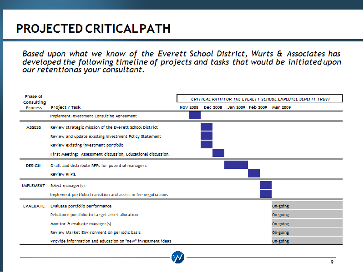
Task: Click On-going bar for Rebalance portfolio
Action: pos(307,214)
